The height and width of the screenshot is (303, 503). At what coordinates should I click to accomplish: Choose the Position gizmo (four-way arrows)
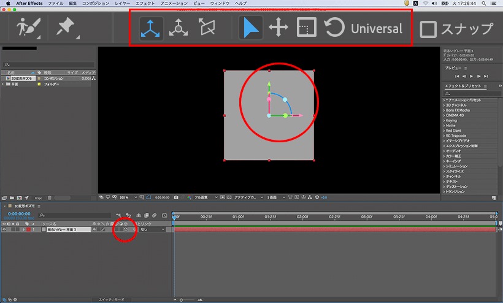[x=278, y=27]
